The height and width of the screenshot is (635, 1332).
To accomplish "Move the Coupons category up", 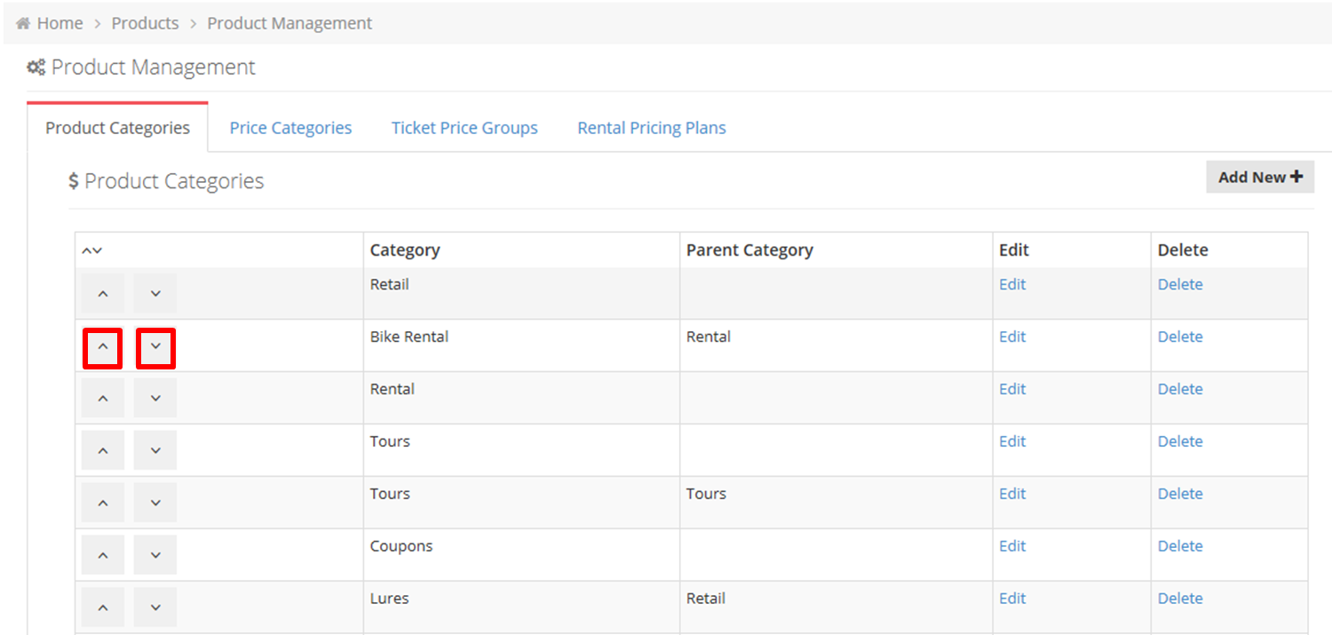I will 103,555.
